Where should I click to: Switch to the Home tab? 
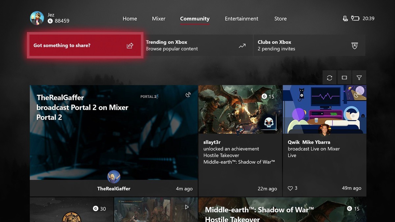pos(130,19)
